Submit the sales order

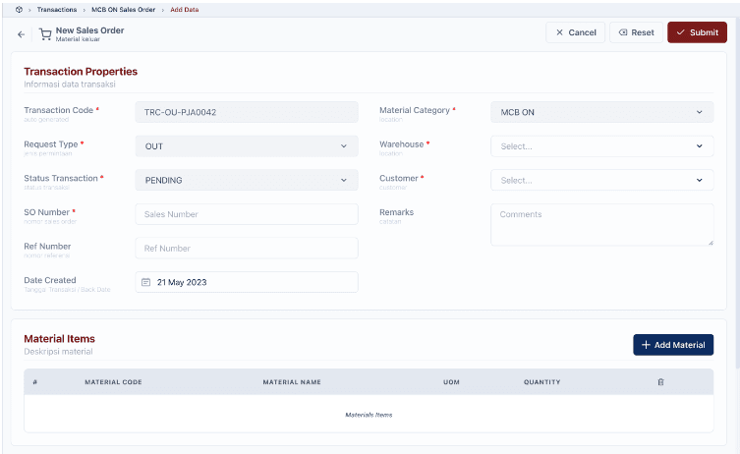[697, 32]
